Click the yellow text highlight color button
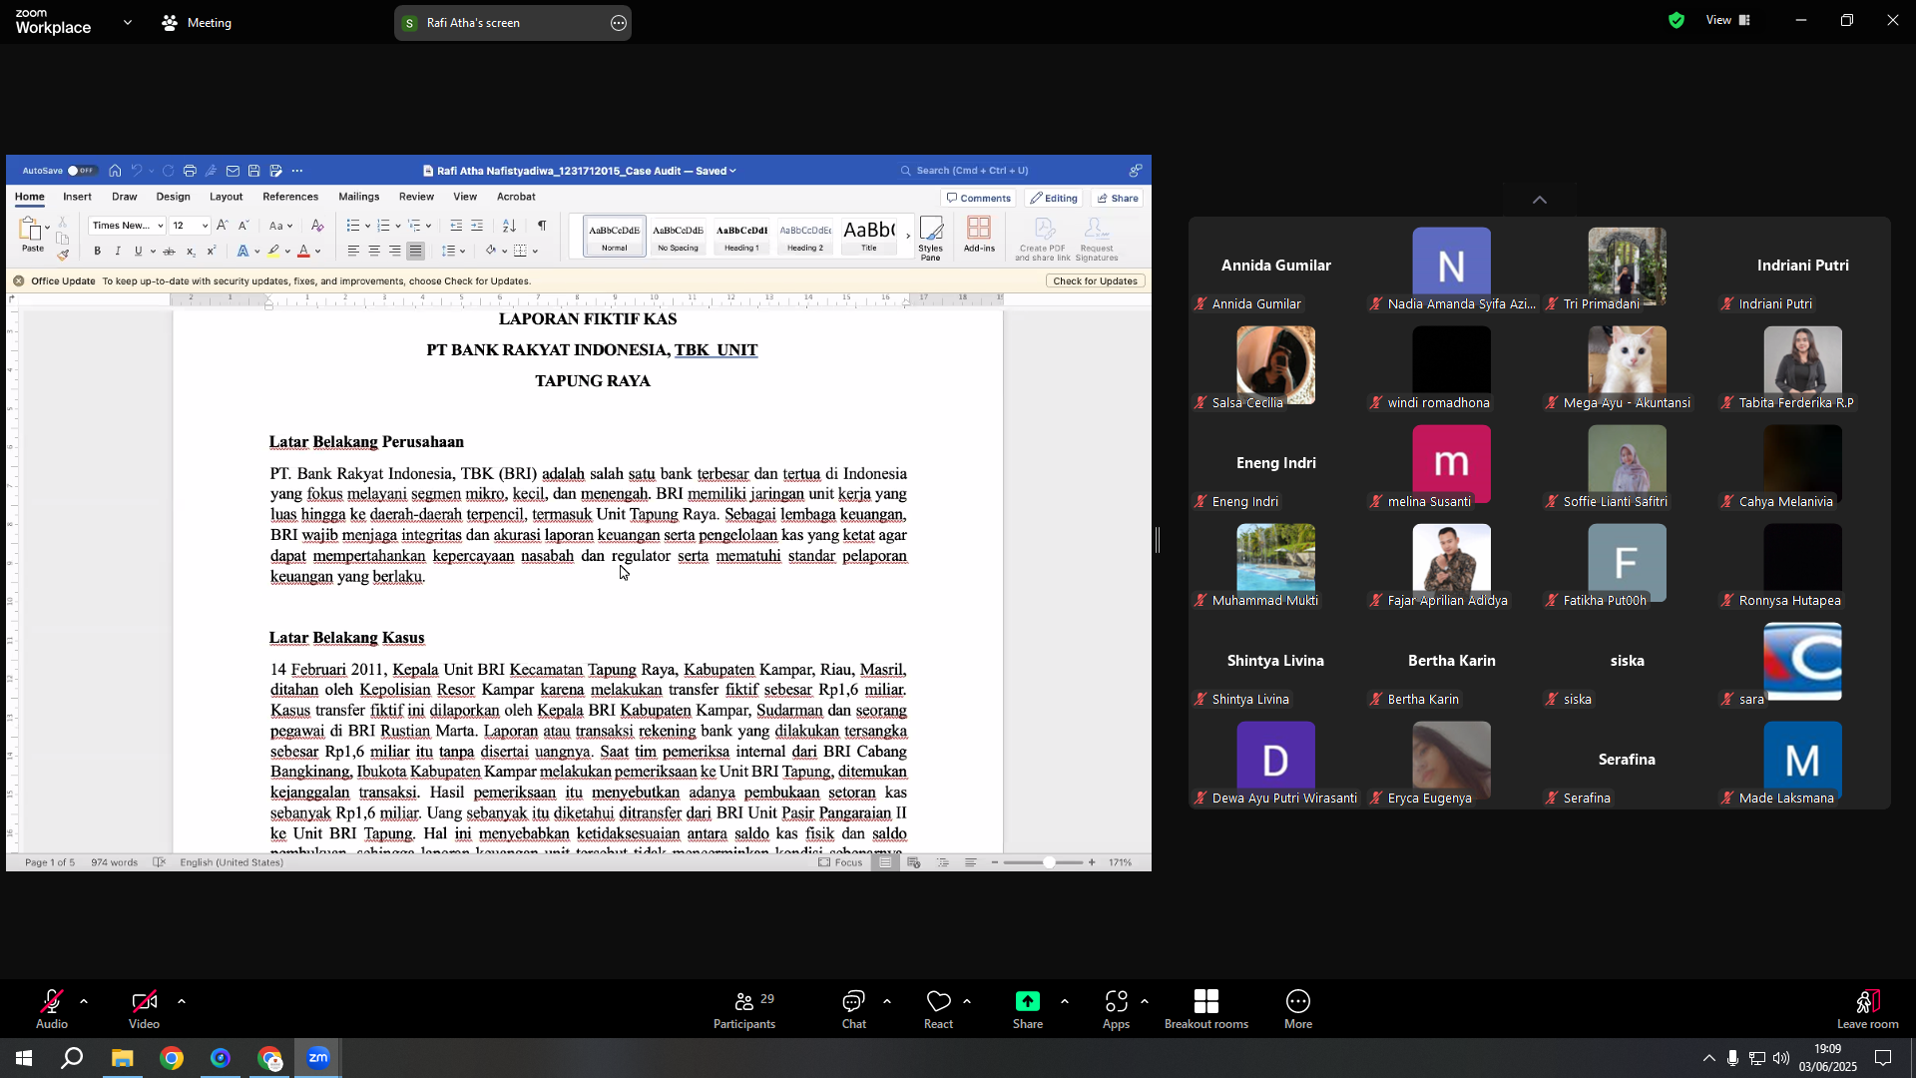This screenshot has height=1078, width=1916. pos(273,252)
